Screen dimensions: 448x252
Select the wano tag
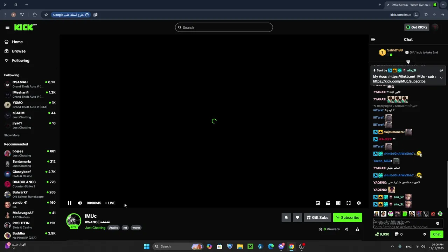(x=136, y=228)
